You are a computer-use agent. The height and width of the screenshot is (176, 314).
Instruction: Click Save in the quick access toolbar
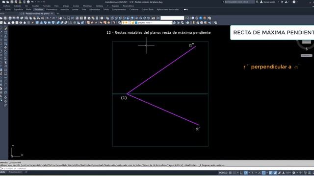(x=12, y=2)
